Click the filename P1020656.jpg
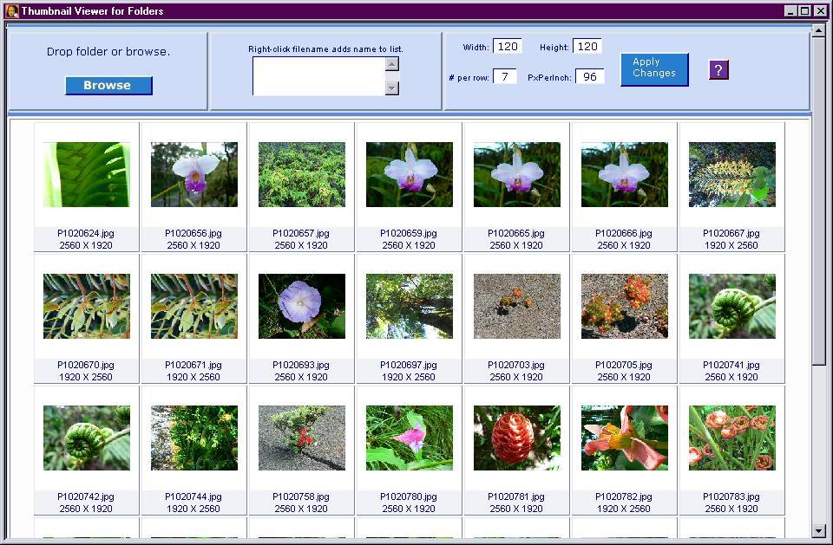 (193, 233)
